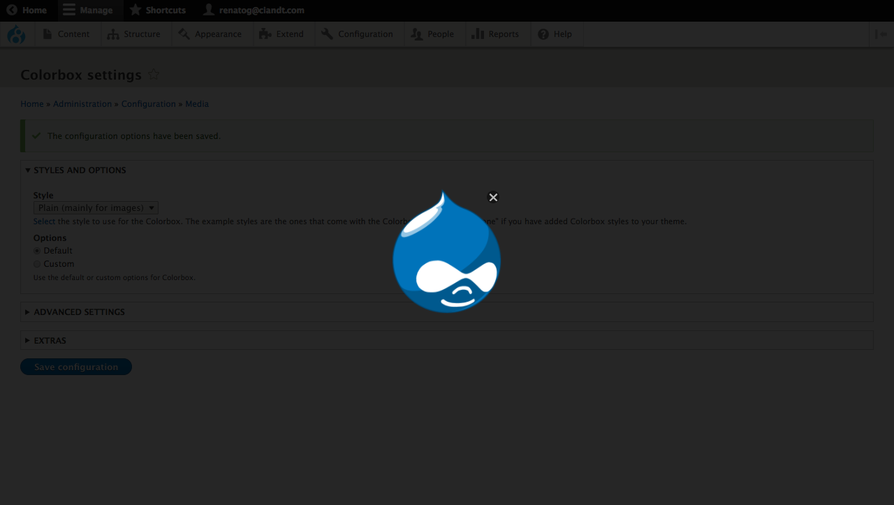Image resolution: width=894 pixels, height=505 pixels.
Task: Follow the Configuration breadcrumb link
Action: point(149,104)
